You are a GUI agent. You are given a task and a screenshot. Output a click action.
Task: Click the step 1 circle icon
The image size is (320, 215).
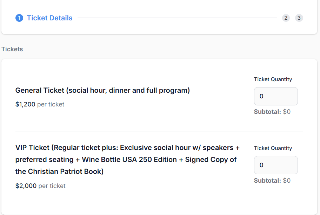19,18
